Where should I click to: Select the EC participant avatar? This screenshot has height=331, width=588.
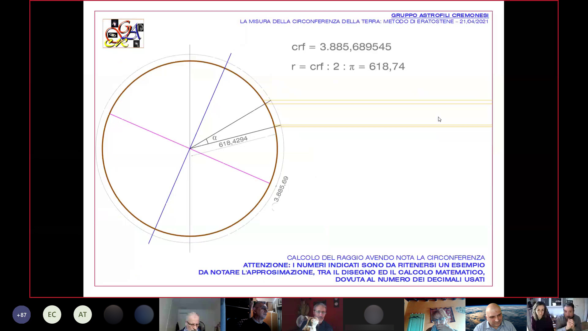click(x=52, y=314)
